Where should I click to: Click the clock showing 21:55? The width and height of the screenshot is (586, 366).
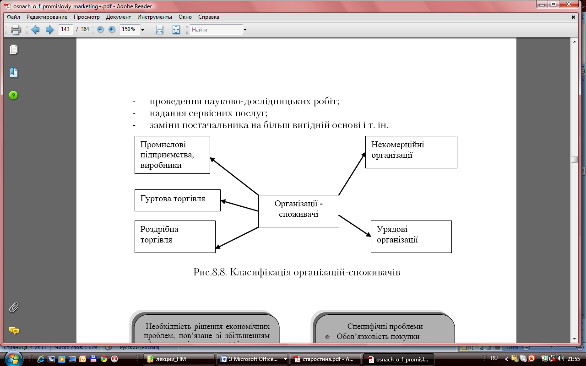coord(574,359)
